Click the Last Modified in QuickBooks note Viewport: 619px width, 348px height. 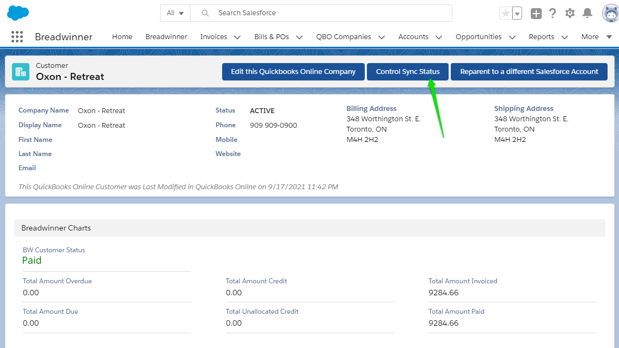pyautogui.click(x=178, y=187)
